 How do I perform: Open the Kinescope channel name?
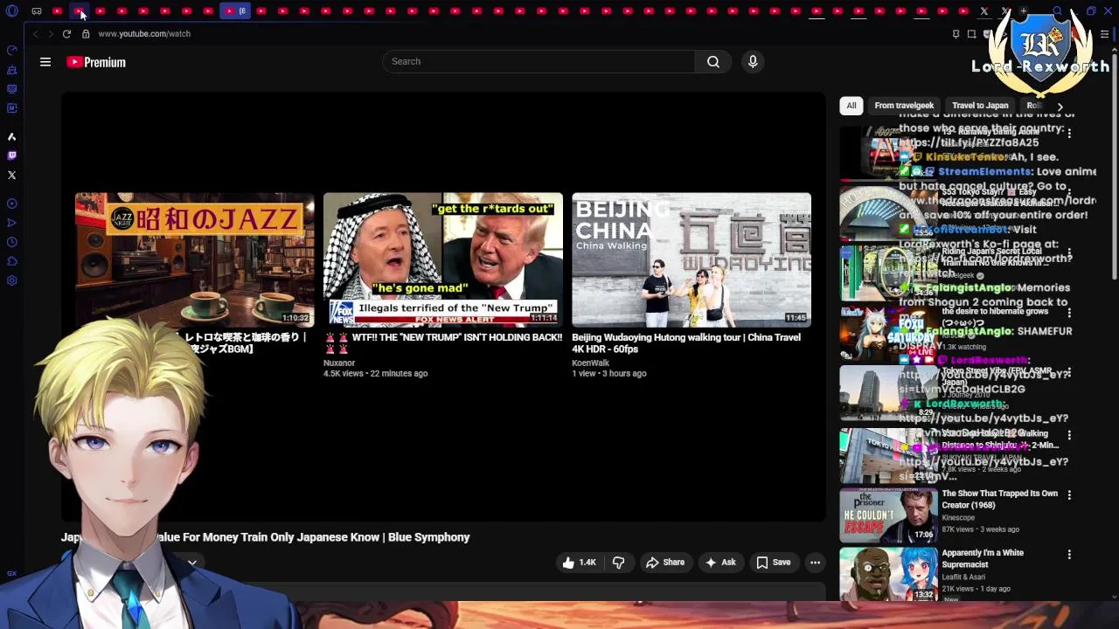click(x=958, y=518)
